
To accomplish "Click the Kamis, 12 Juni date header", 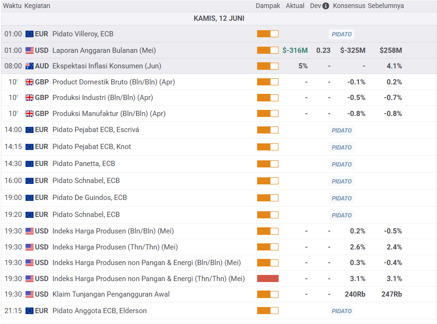I will 219,18.
